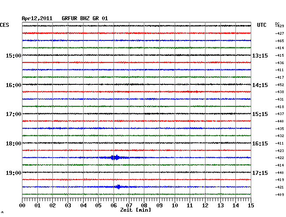The image size is (286, 217).
Task: Click the smaller seismic burst on the -421 trace
Action: click(118, 187)
